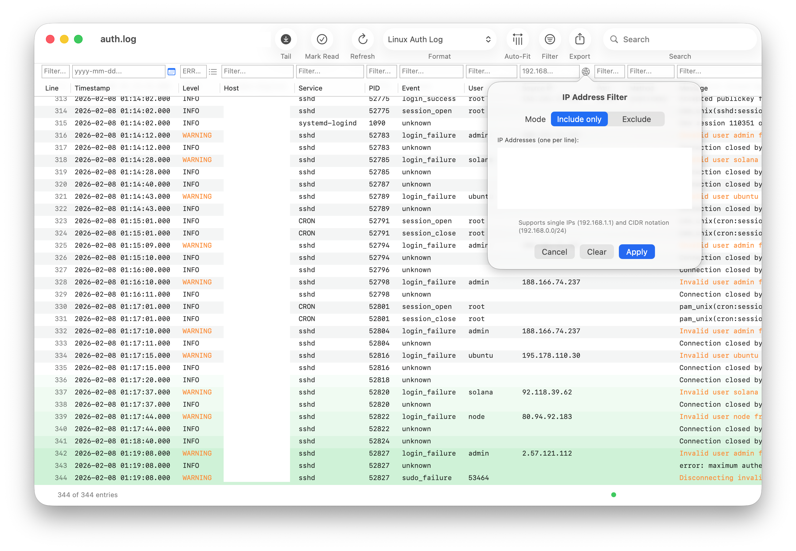
Task: Click the magnifying glass in the Search field
Action: point(614,39)
